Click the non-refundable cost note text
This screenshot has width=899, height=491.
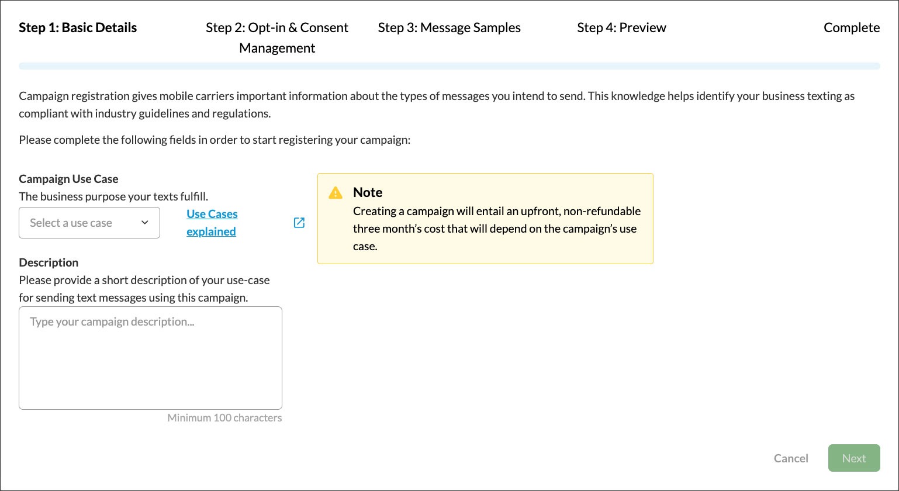point(496,229)
